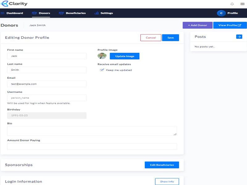Image resolution: width=247 pixels, height=185 pixels.
Task: Click the external link icon on View Profile
Action: pyautogui.click(x=240, y=25)
